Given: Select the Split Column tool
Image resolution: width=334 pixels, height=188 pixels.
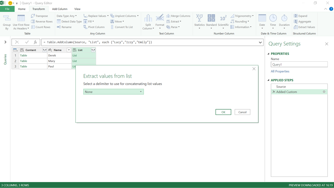Looking at the screenshot, I should click(148, 22).
